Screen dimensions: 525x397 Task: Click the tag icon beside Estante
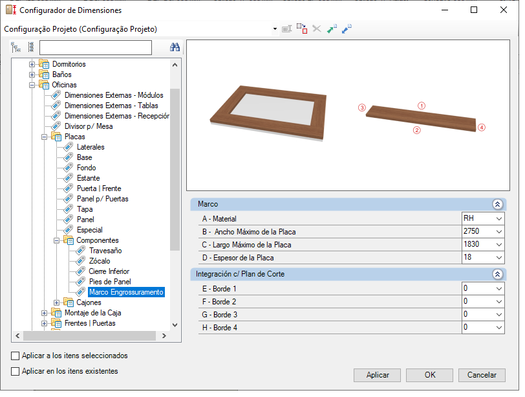click(69, 178)
